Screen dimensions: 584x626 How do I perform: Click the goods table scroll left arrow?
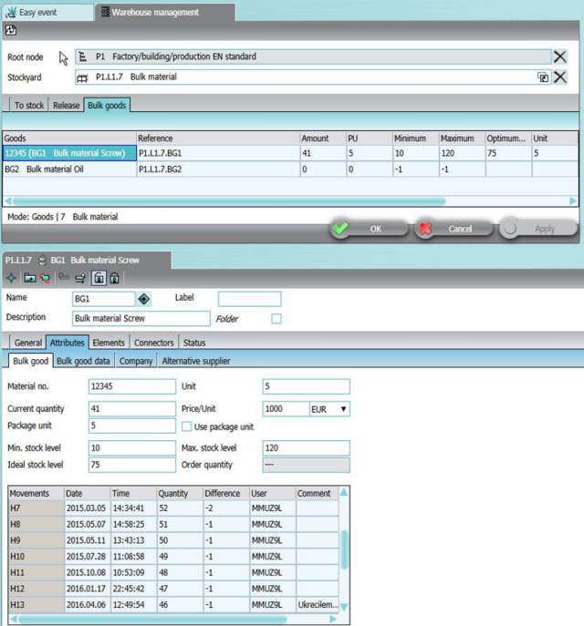[7, 200]
